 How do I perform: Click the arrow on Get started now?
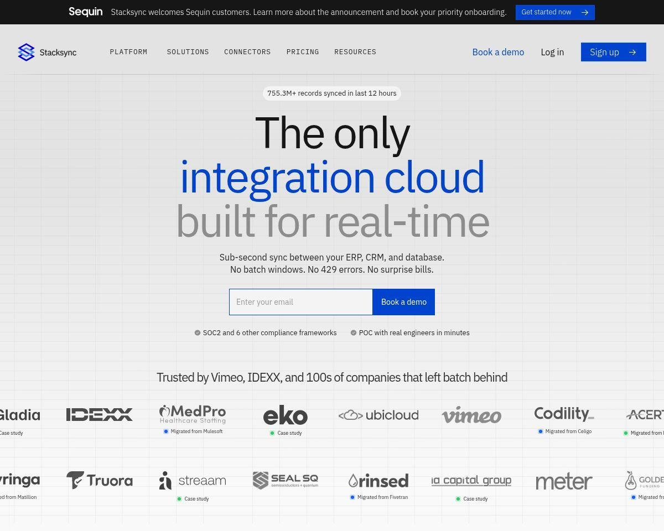coord(585,12)
